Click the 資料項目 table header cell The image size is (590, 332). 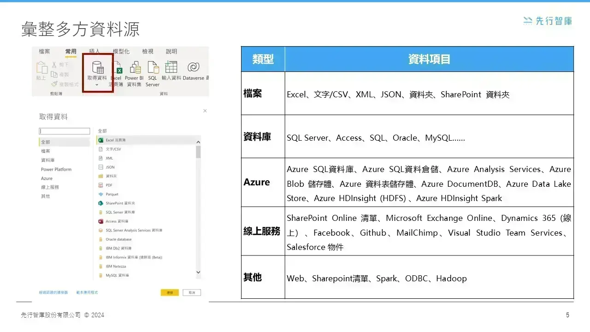429,59
